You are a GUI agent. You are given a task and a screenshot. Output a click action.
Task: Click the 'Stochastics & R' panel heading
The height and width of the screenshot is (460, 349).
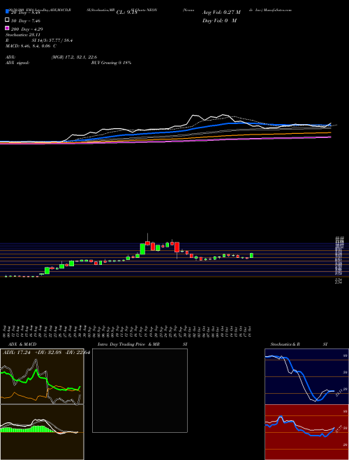[285, 344]
